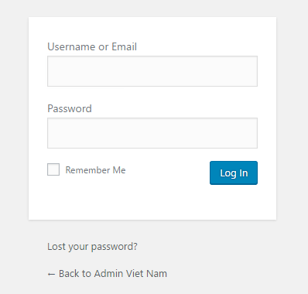Submit the form with Log In button
The image size is (308, 294).
click(234, 173)
